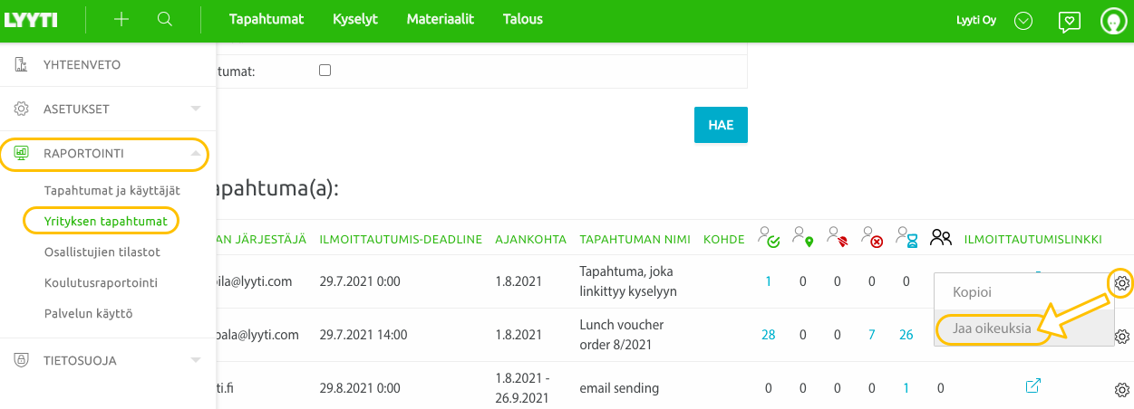Click gear icon for Lunch voucher row
Image resolution: width=1134 pixels, height=409 pixels.
pyautogui.click(x=1121, y=337)
